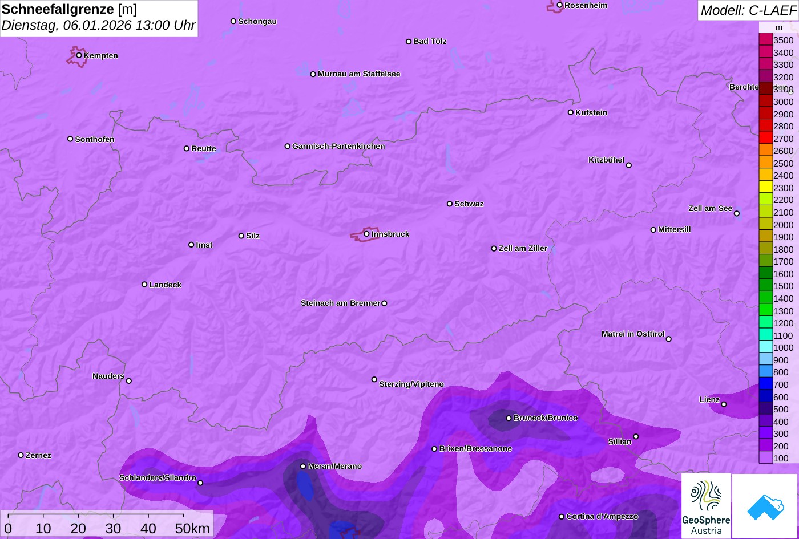Click the Matrei in Osttirol marker dot
This screenshot has height=539, width=799.
tap(669, 339)
